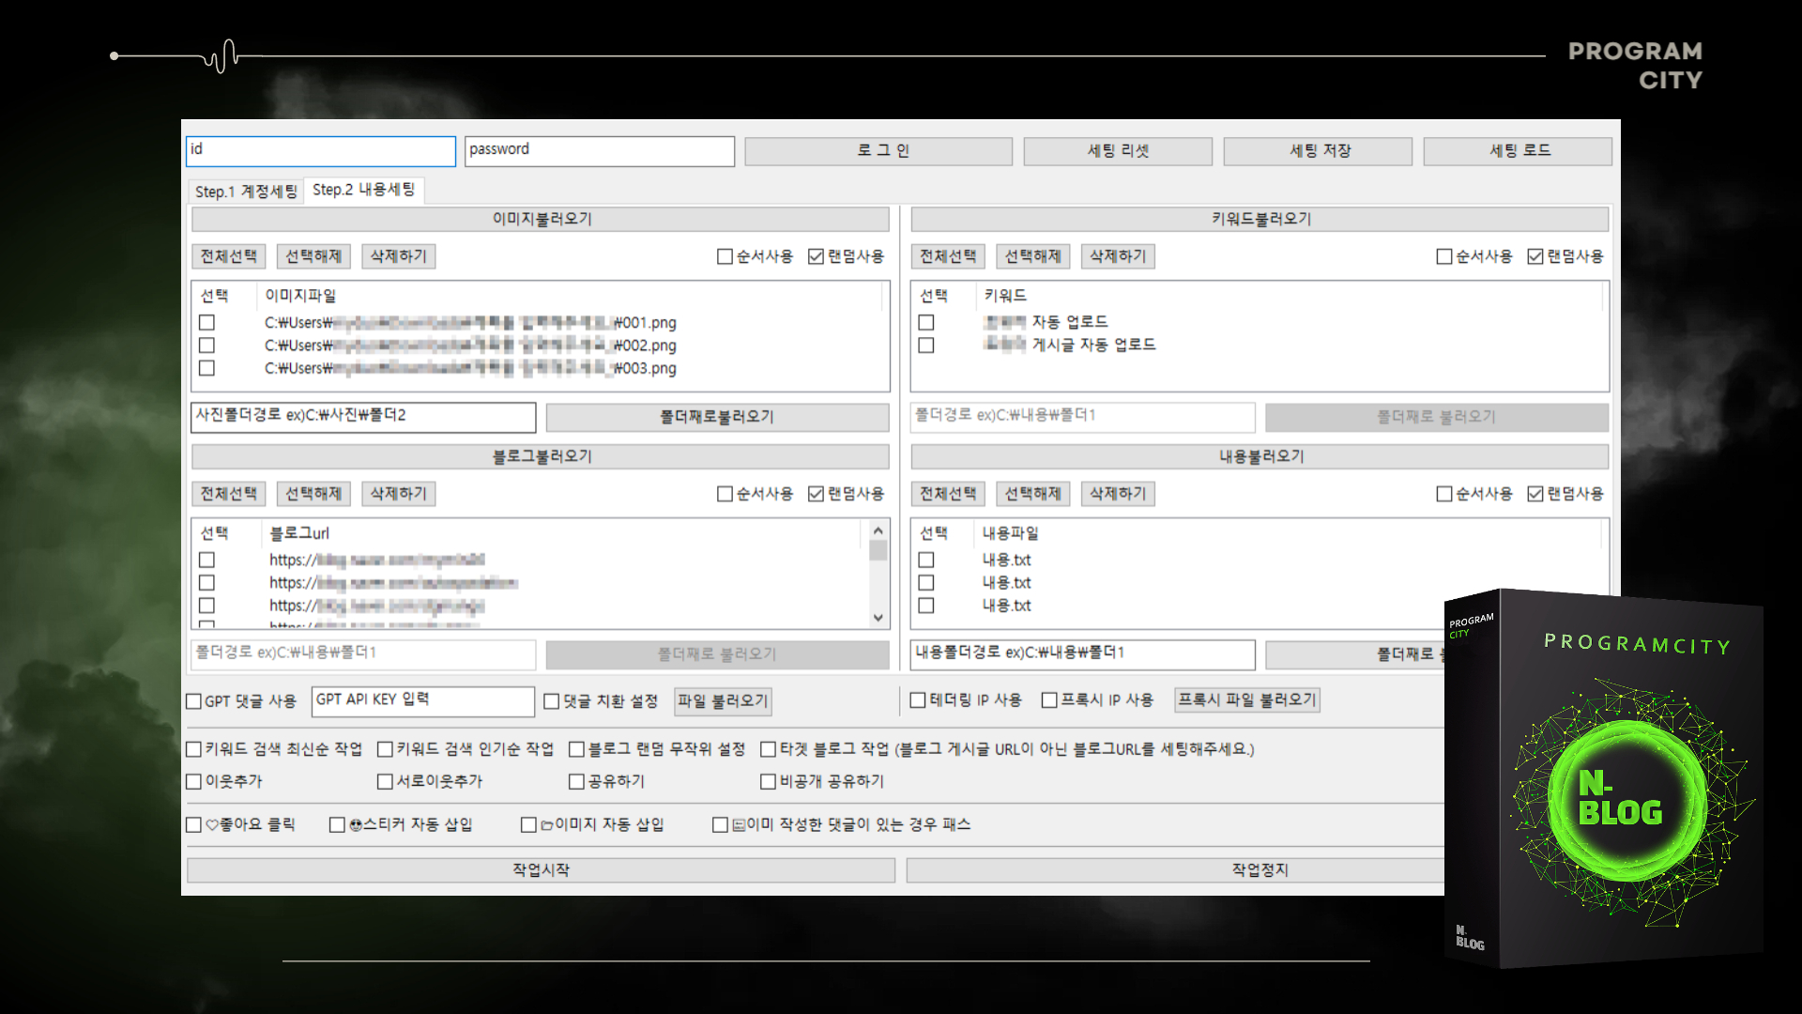
Task: Enable 순서사용 in image section
Action: pyautogui.click(x=755, y=256)
